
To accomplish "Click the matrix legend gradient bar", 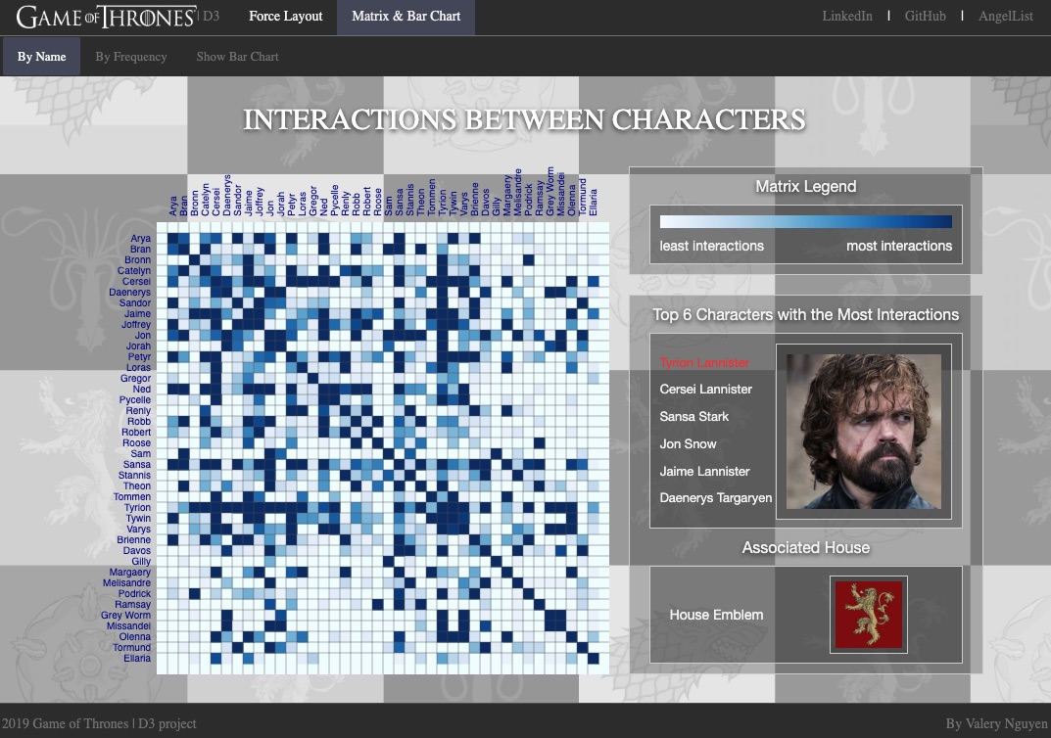I will pyautogui.click(x=806, y=221).
